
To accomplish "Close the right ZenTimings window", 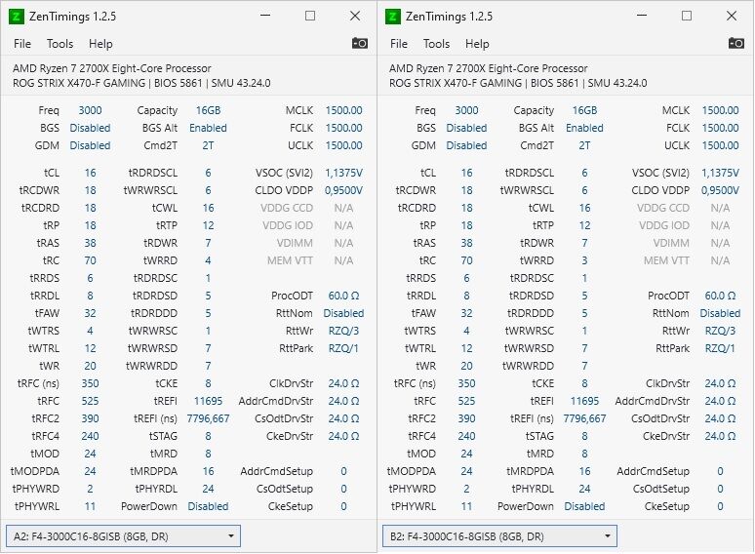I will [732, 16].
